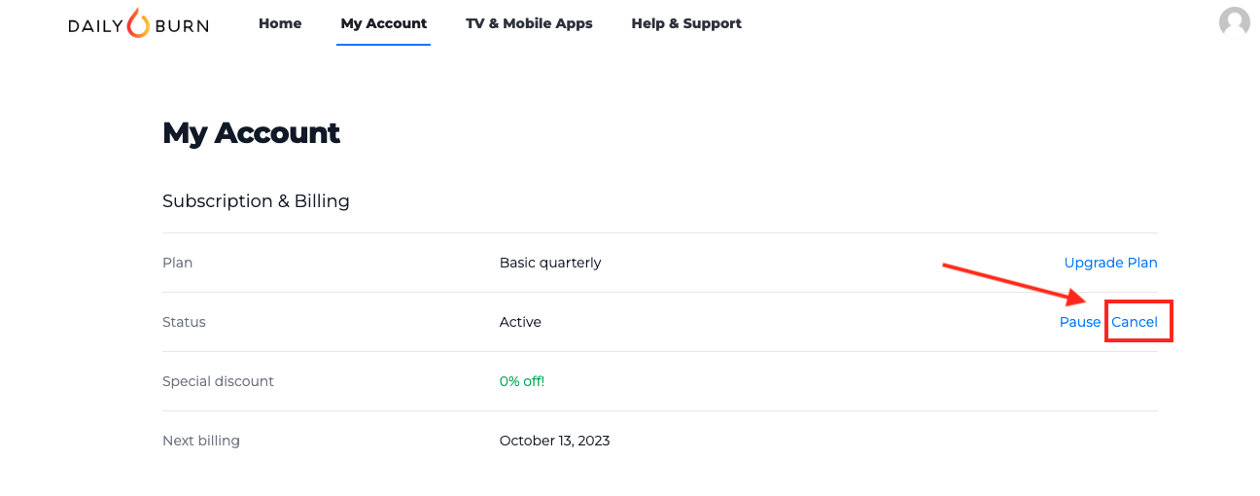The image size is (1260, 496).
Task: Select the Basic quarterly plan text
Action: click(x=550, y=263)
